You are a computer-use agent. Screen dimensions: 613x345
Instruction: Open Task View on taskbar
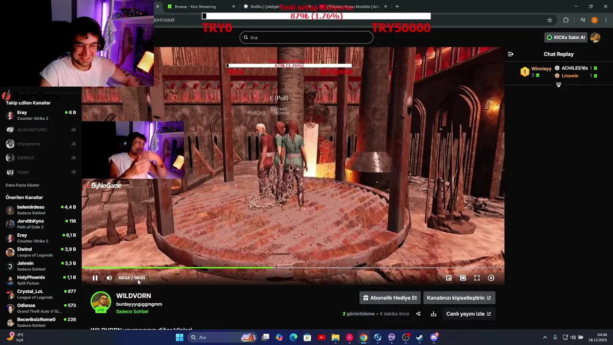265,337
